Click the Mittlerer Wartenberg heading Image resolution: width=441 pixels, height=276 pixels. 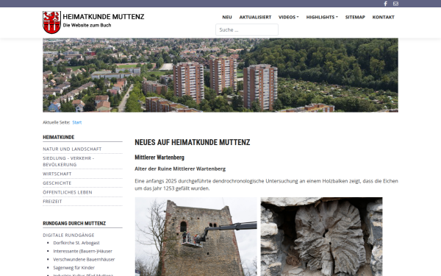(x=159, y=158)
